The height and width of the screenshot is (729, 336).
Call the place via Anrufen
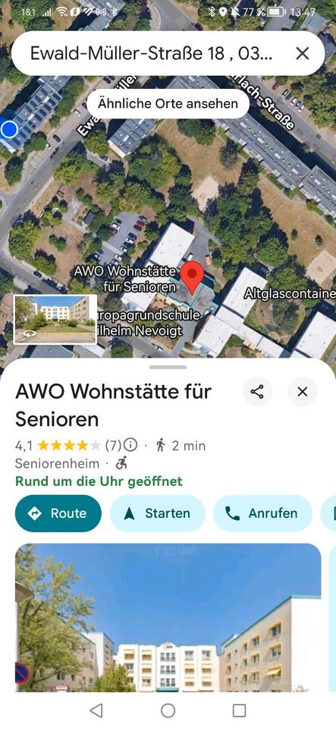point(262,513)
